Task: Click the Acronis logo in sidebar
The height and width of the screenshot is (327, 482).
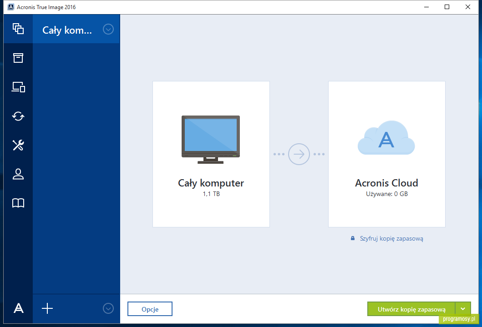Action: (19, 308)
